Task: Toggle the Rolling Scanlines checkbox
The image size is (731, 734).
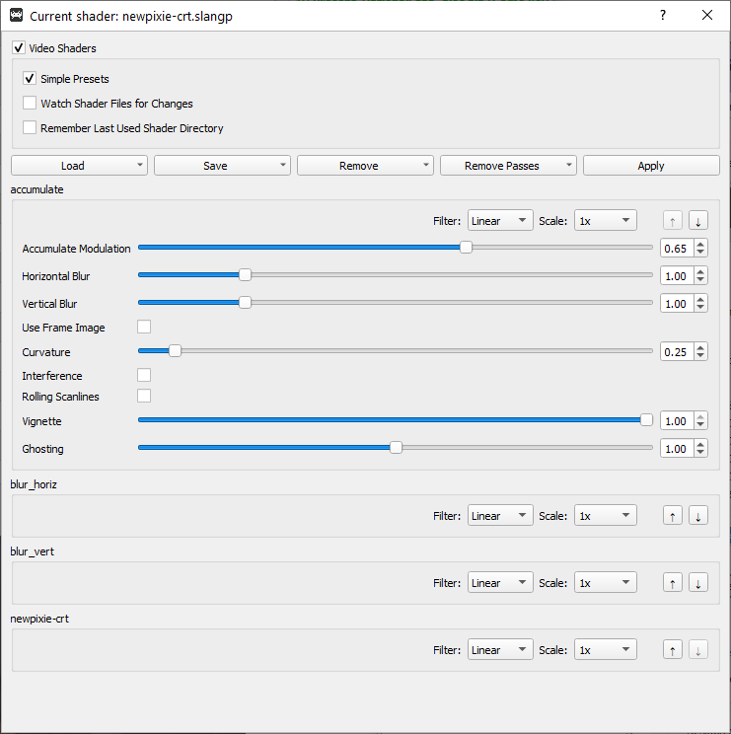Action: tap(144, 397)
